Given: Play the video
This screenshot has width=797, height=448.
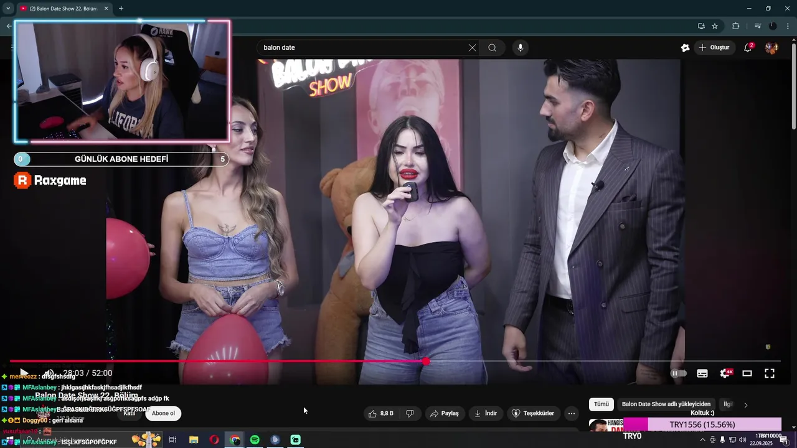Looking at the screenshot, I should point(24,373).
